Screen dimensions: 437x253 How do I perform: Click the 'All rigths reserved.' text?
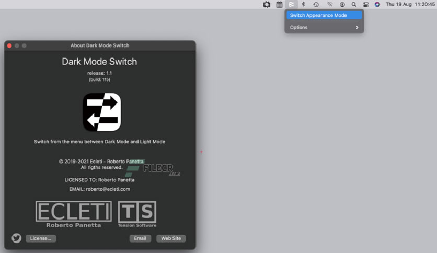102,167
